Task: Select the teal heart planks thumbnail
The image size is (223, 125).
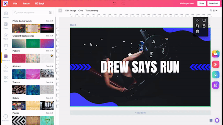Action: (47, 121)
